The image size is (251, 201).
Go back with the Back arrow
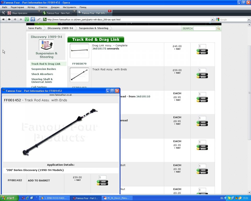(x=9, y=19)
